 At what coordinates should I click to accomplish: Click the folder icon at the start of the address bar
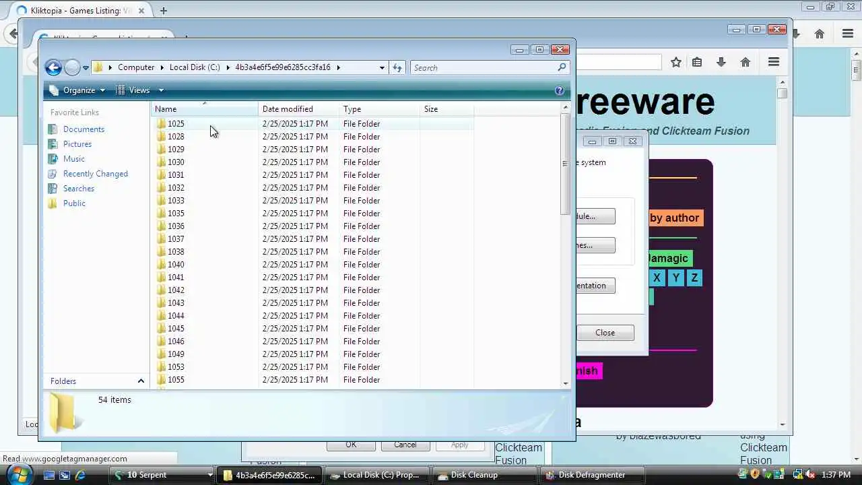coord(98,67)
